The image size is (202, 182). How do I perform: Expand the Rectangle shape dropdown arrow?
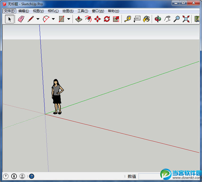(x=68, y=19)
